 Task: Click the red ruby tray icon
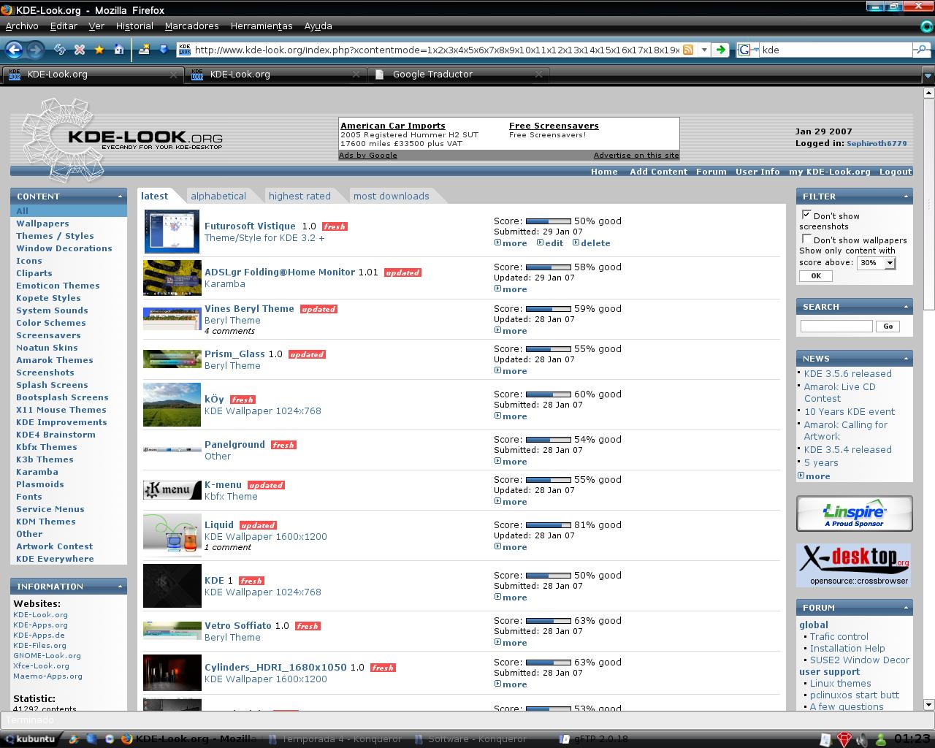pos(844,739)
